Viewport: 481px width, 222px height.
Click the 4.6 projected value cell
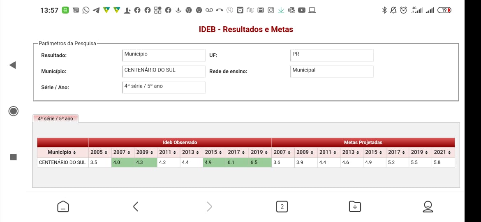click(352, 162)
